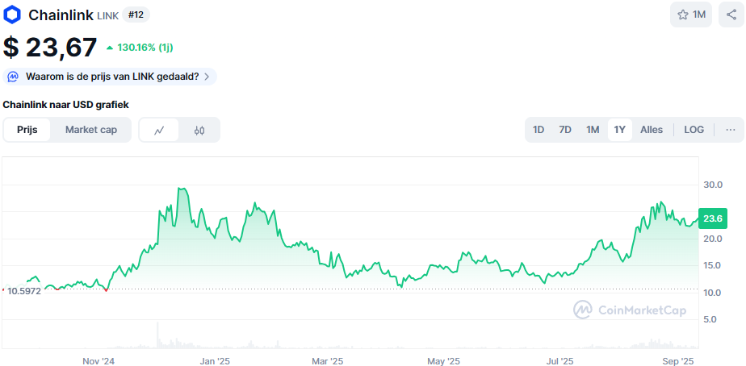The width and height of the screenshot is (746, 366).
Task: Click the Sep '25 axis label
Action: tap(677, 361)
